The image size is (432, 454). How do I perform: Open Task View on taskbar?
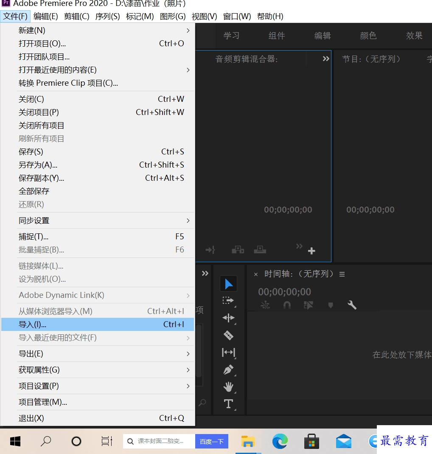(x=107, y=441)
